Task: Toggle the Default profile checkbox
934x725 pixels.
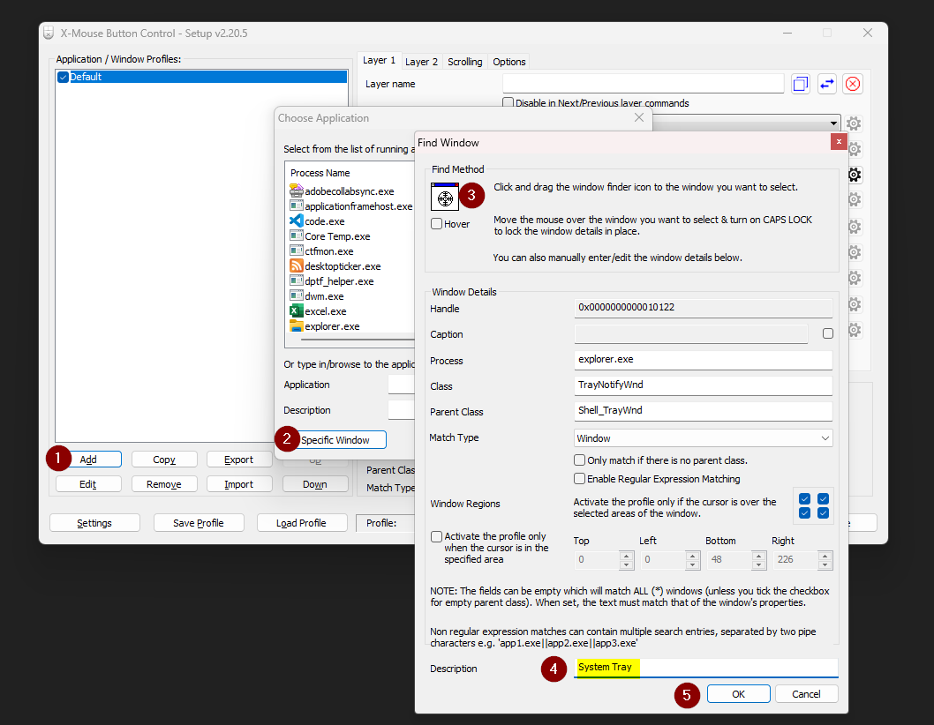Action: coord(64,77)
